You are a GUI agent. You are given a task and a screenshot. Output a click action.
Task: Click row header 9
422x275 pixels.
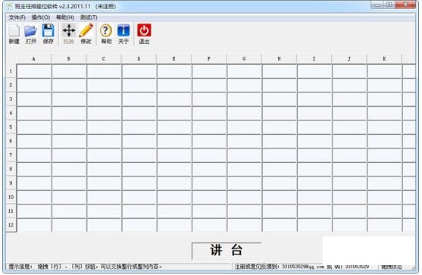[x=11, y=183]
